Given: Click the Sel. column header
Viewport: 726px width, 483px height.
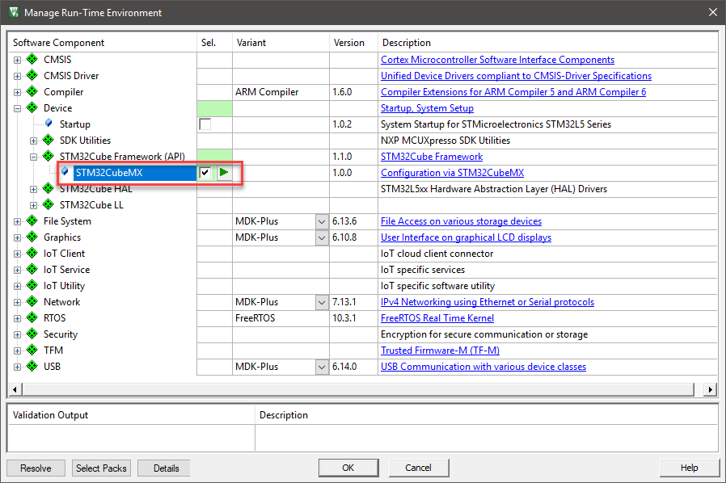Looking at the screenshot, I should 214,43.
